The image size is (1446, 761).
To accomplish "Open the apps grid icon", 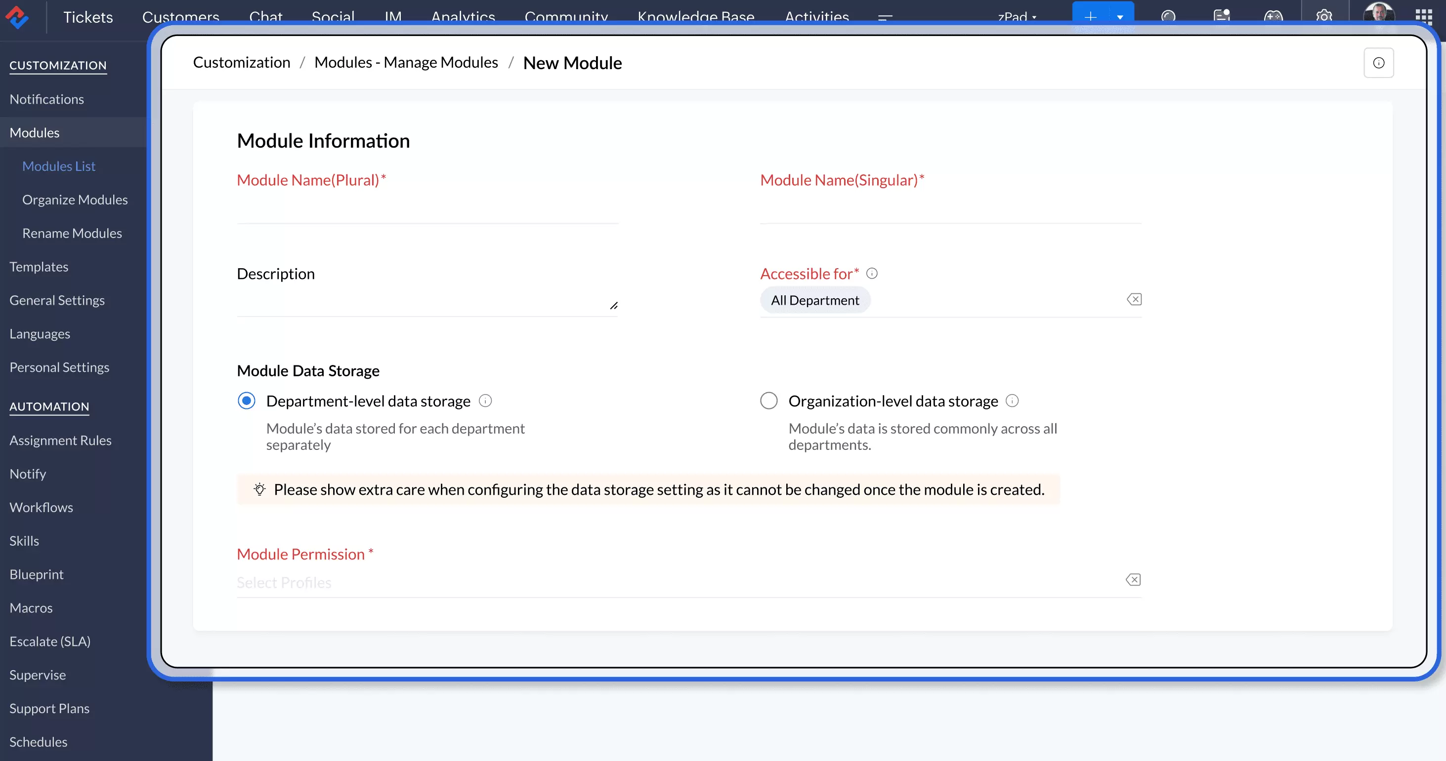I will (x=1423, y=16).
